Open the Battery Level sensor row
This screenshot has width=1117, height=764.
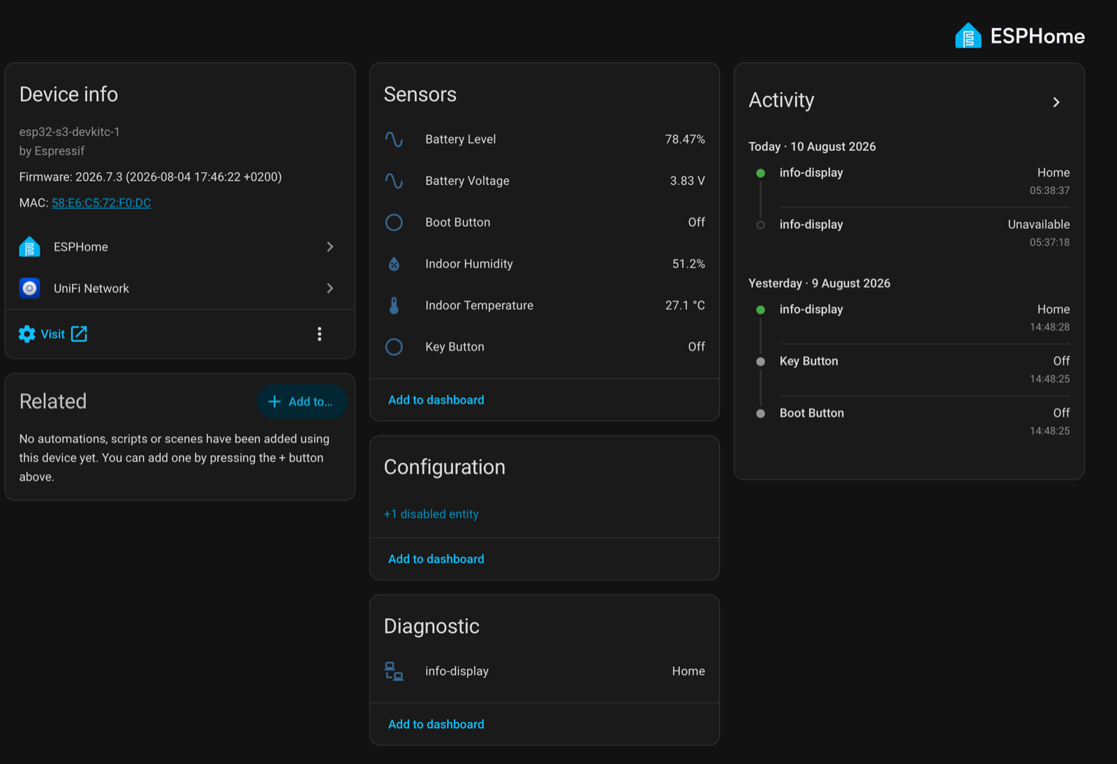tap(545, 140)
